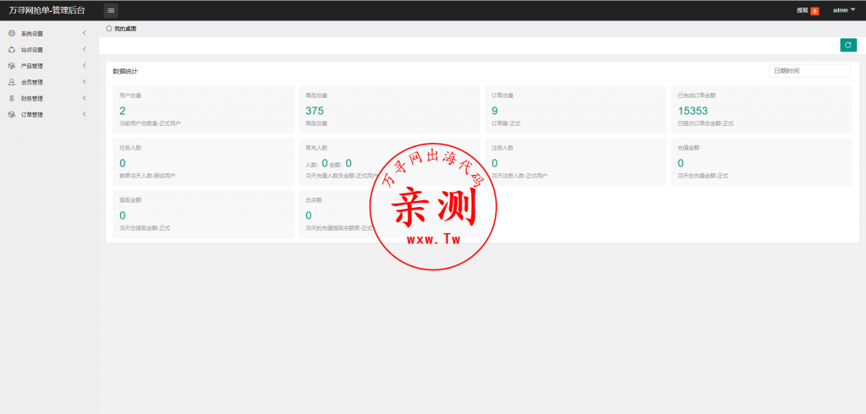Click the 系统设置 gear icon
866x414 pixels.
click(x=12, y=33)
